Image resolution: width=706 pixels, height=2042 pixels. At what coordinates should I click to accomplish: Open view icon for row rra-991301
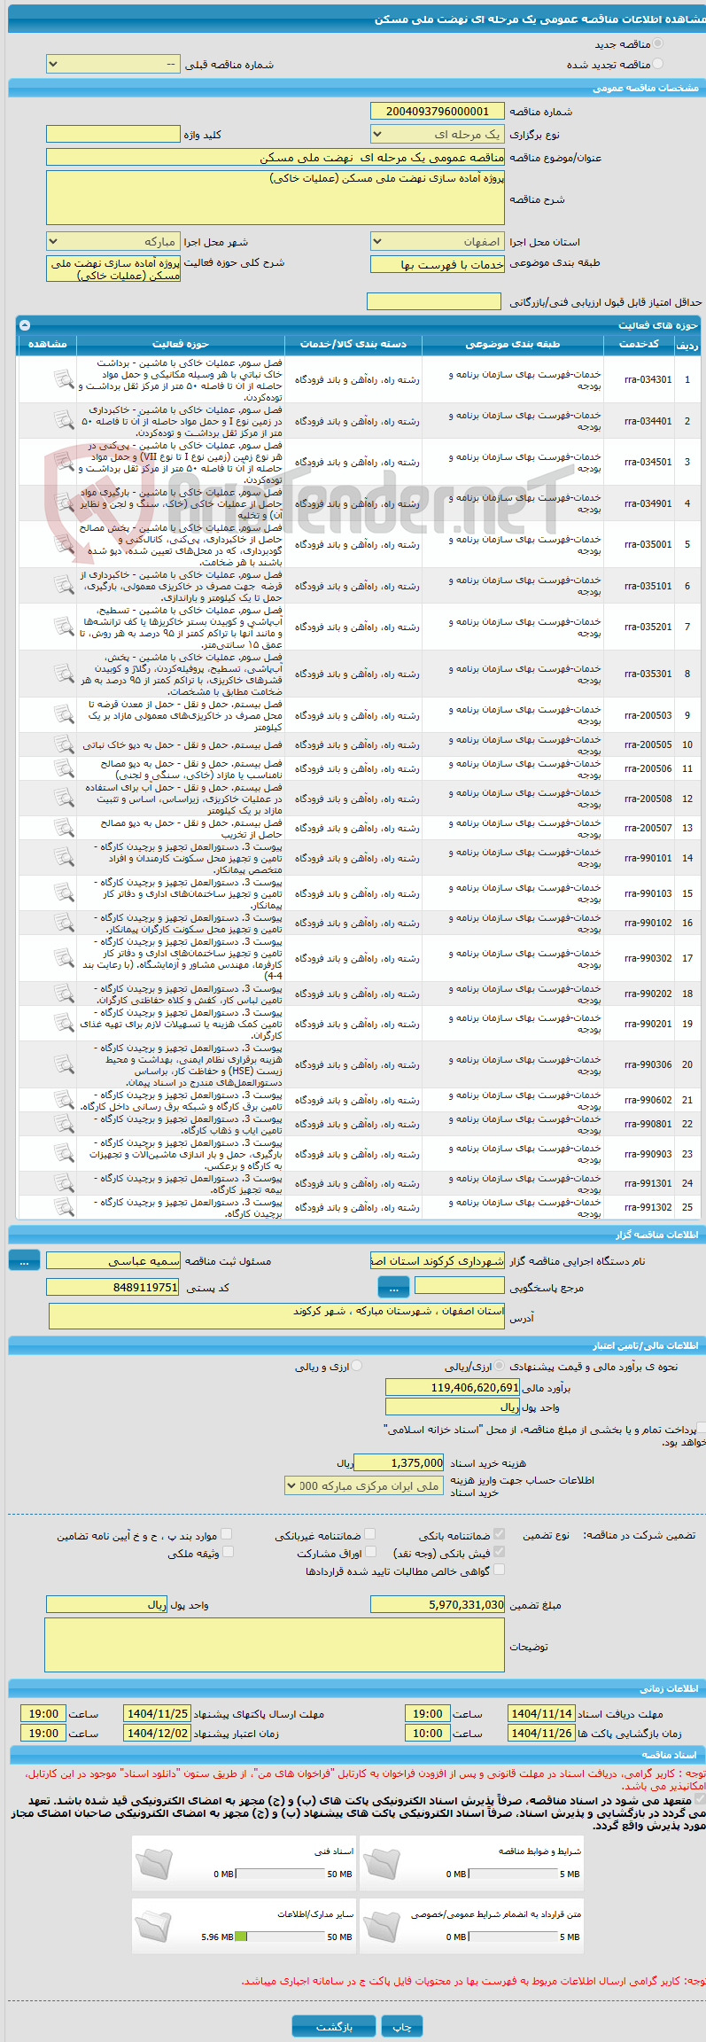tap(63, 1183)
